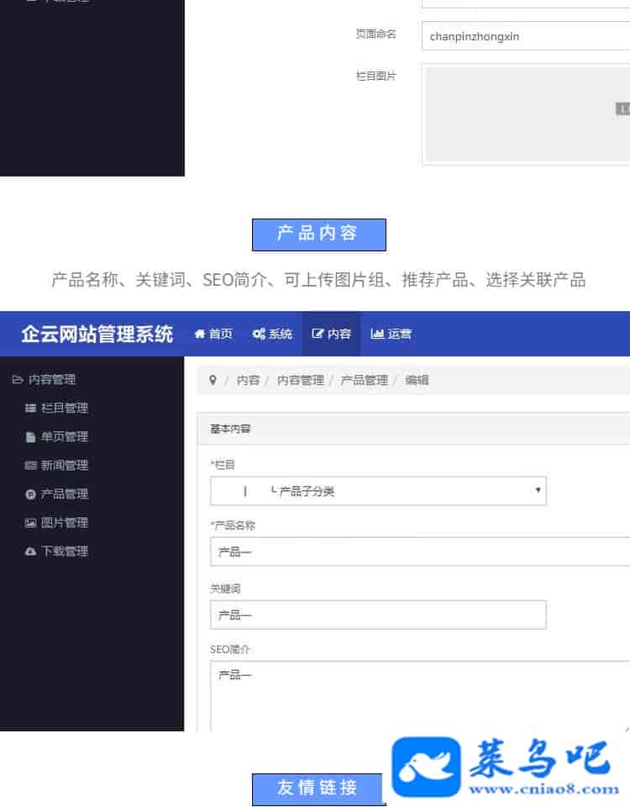Open the 运营 operations menu
Screen dimensions: 630x807
tap(391, 334)
